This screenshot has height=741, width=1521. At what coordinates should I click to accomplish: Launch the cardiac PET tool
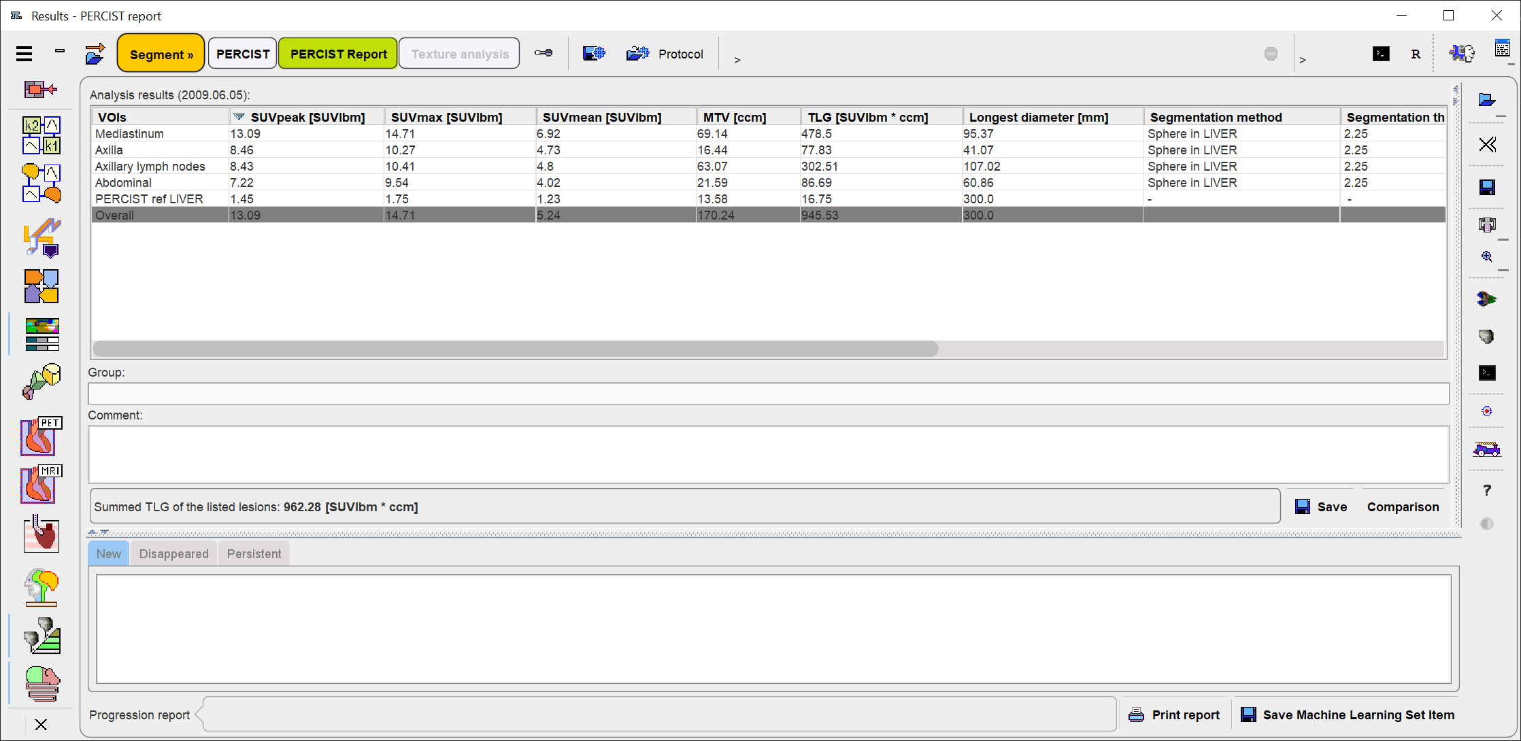pyautogui.click(x=41, y=436)
